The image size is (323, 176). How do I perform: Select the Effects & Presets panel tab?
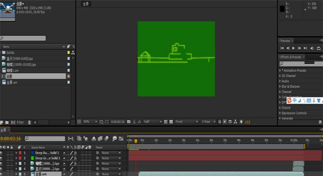click(291, 57)
